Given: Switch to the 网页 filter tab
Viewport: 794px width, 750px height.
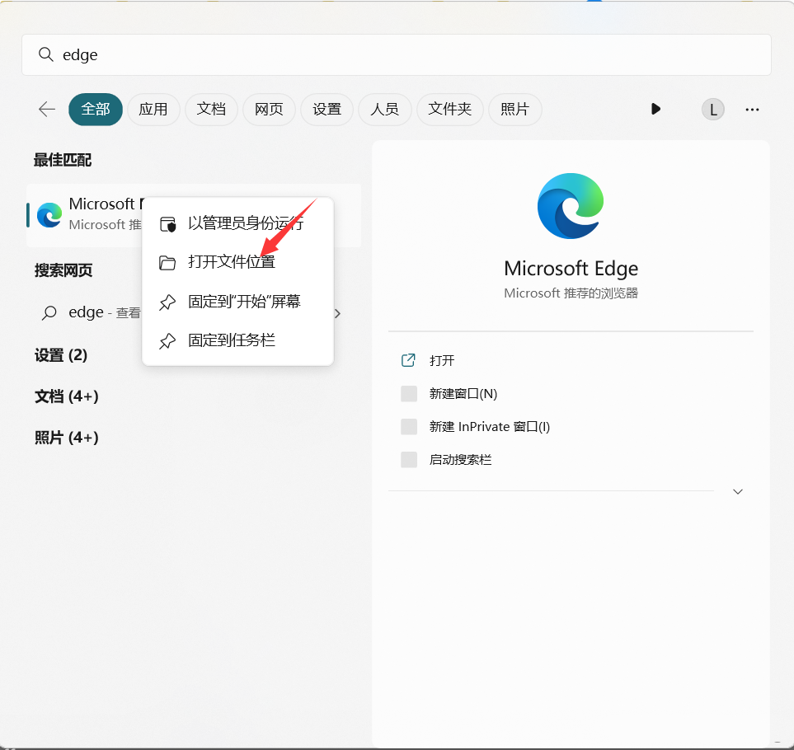Looking at the screenshot, I should click(269, 110).
